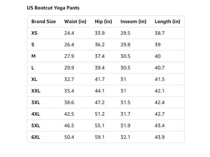Click the S size row label
Image resolution: width=210 pixels, height=157 pixels.
pyautogui.click(x=33, y=44)
